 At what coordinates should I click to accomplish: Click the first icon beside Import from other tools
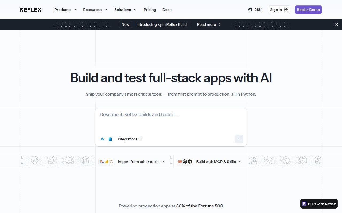coord(102,162)
